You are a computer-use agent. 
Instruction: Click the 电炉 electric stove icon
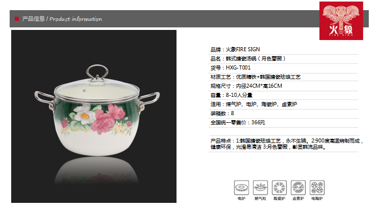click(241, 188)
